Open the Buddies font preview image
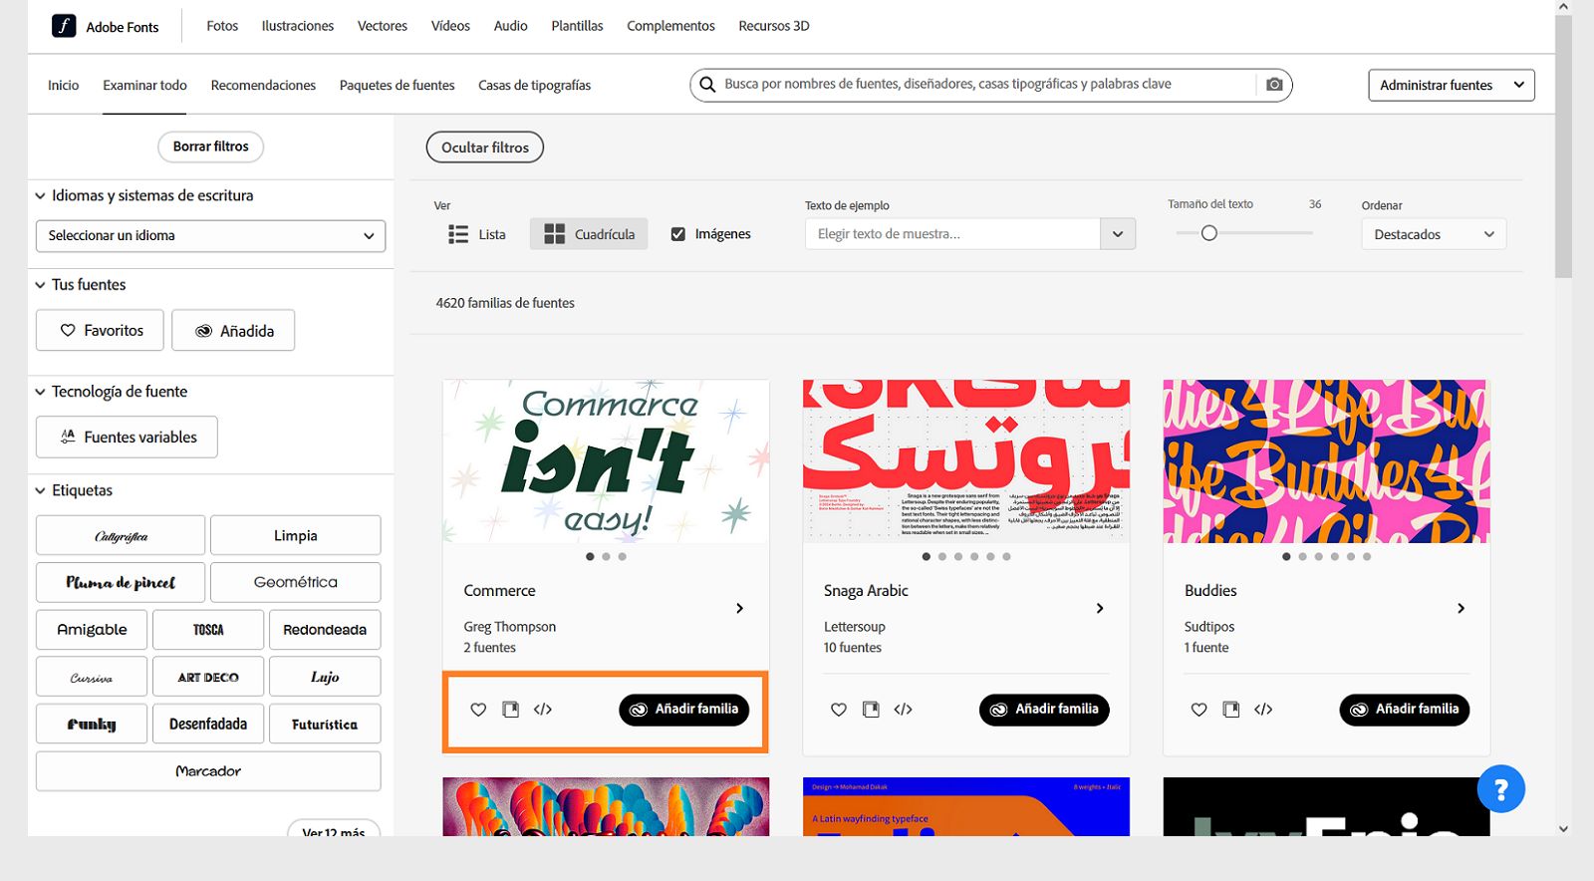1594x881 pixels. click(1327, 461)
